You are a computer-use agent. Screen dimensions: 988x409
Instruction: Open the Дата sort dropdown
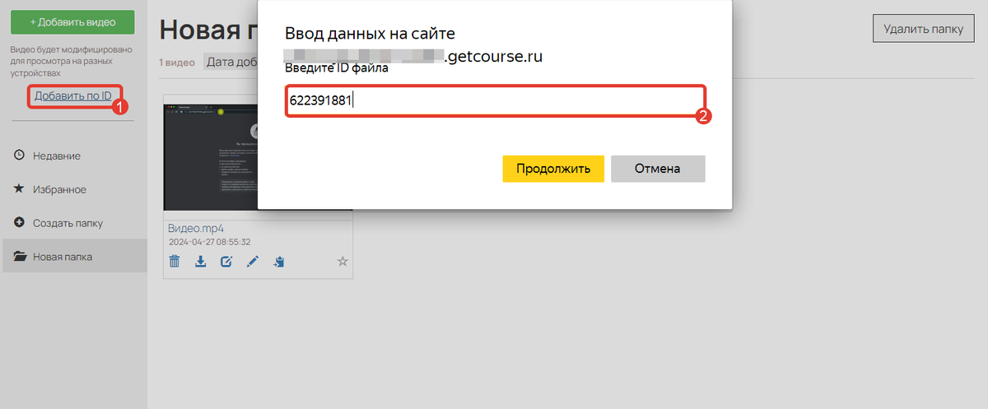(x=231, y=62)
